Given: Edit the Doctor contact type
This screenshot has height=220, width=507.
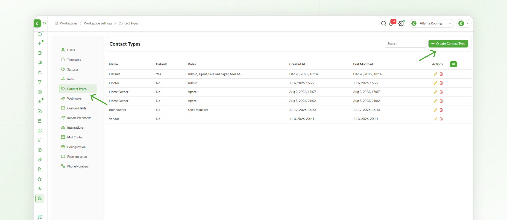Looking at the screenshot, I should point(435,83).
